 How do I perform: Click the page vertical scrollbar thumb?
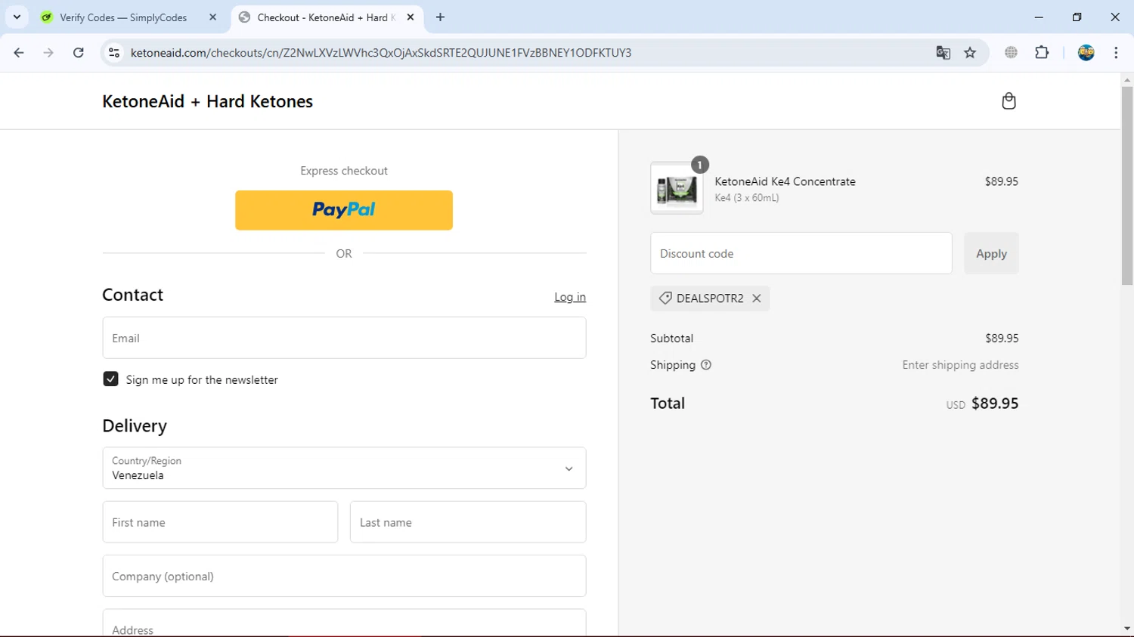(1127, 185)
